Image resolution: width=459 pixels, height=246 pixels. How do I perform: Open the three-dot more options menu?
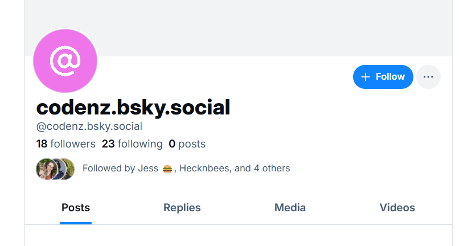click(x=428, y=77)
